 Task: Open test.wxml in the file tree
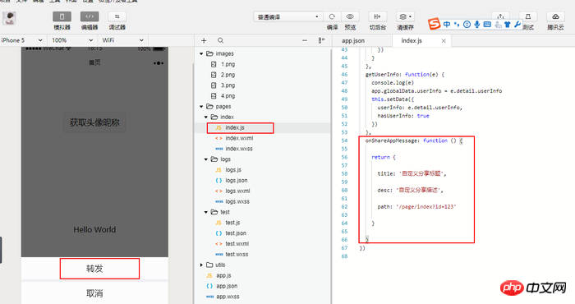(x=237, y=244)
